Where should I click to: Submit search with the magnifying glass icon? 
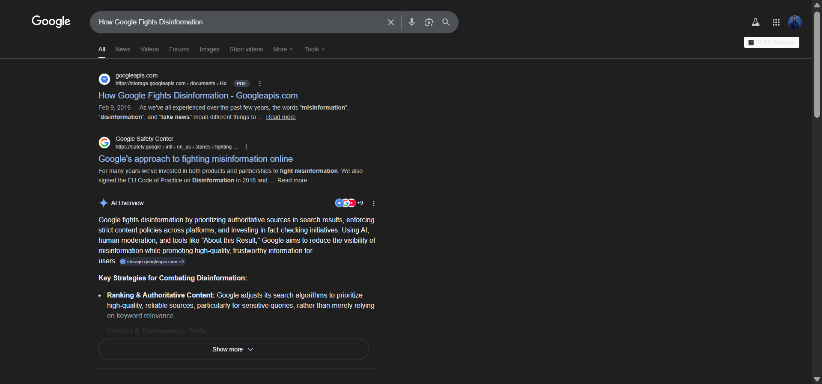[446, 22]
